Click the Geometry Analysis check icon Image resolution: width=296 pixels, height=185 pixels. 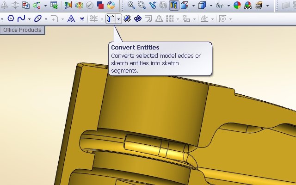37,5
